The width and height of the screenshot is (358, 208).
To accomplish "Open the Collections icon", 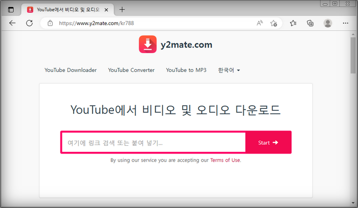I will (310, 23).
